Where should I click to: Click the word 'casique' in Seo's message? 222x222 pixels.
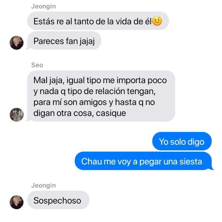coord(111,113)
